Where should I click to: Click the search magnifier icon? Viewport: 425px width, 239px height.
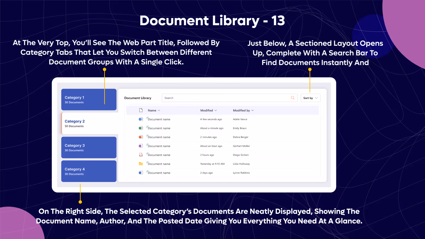pos(292,98)
